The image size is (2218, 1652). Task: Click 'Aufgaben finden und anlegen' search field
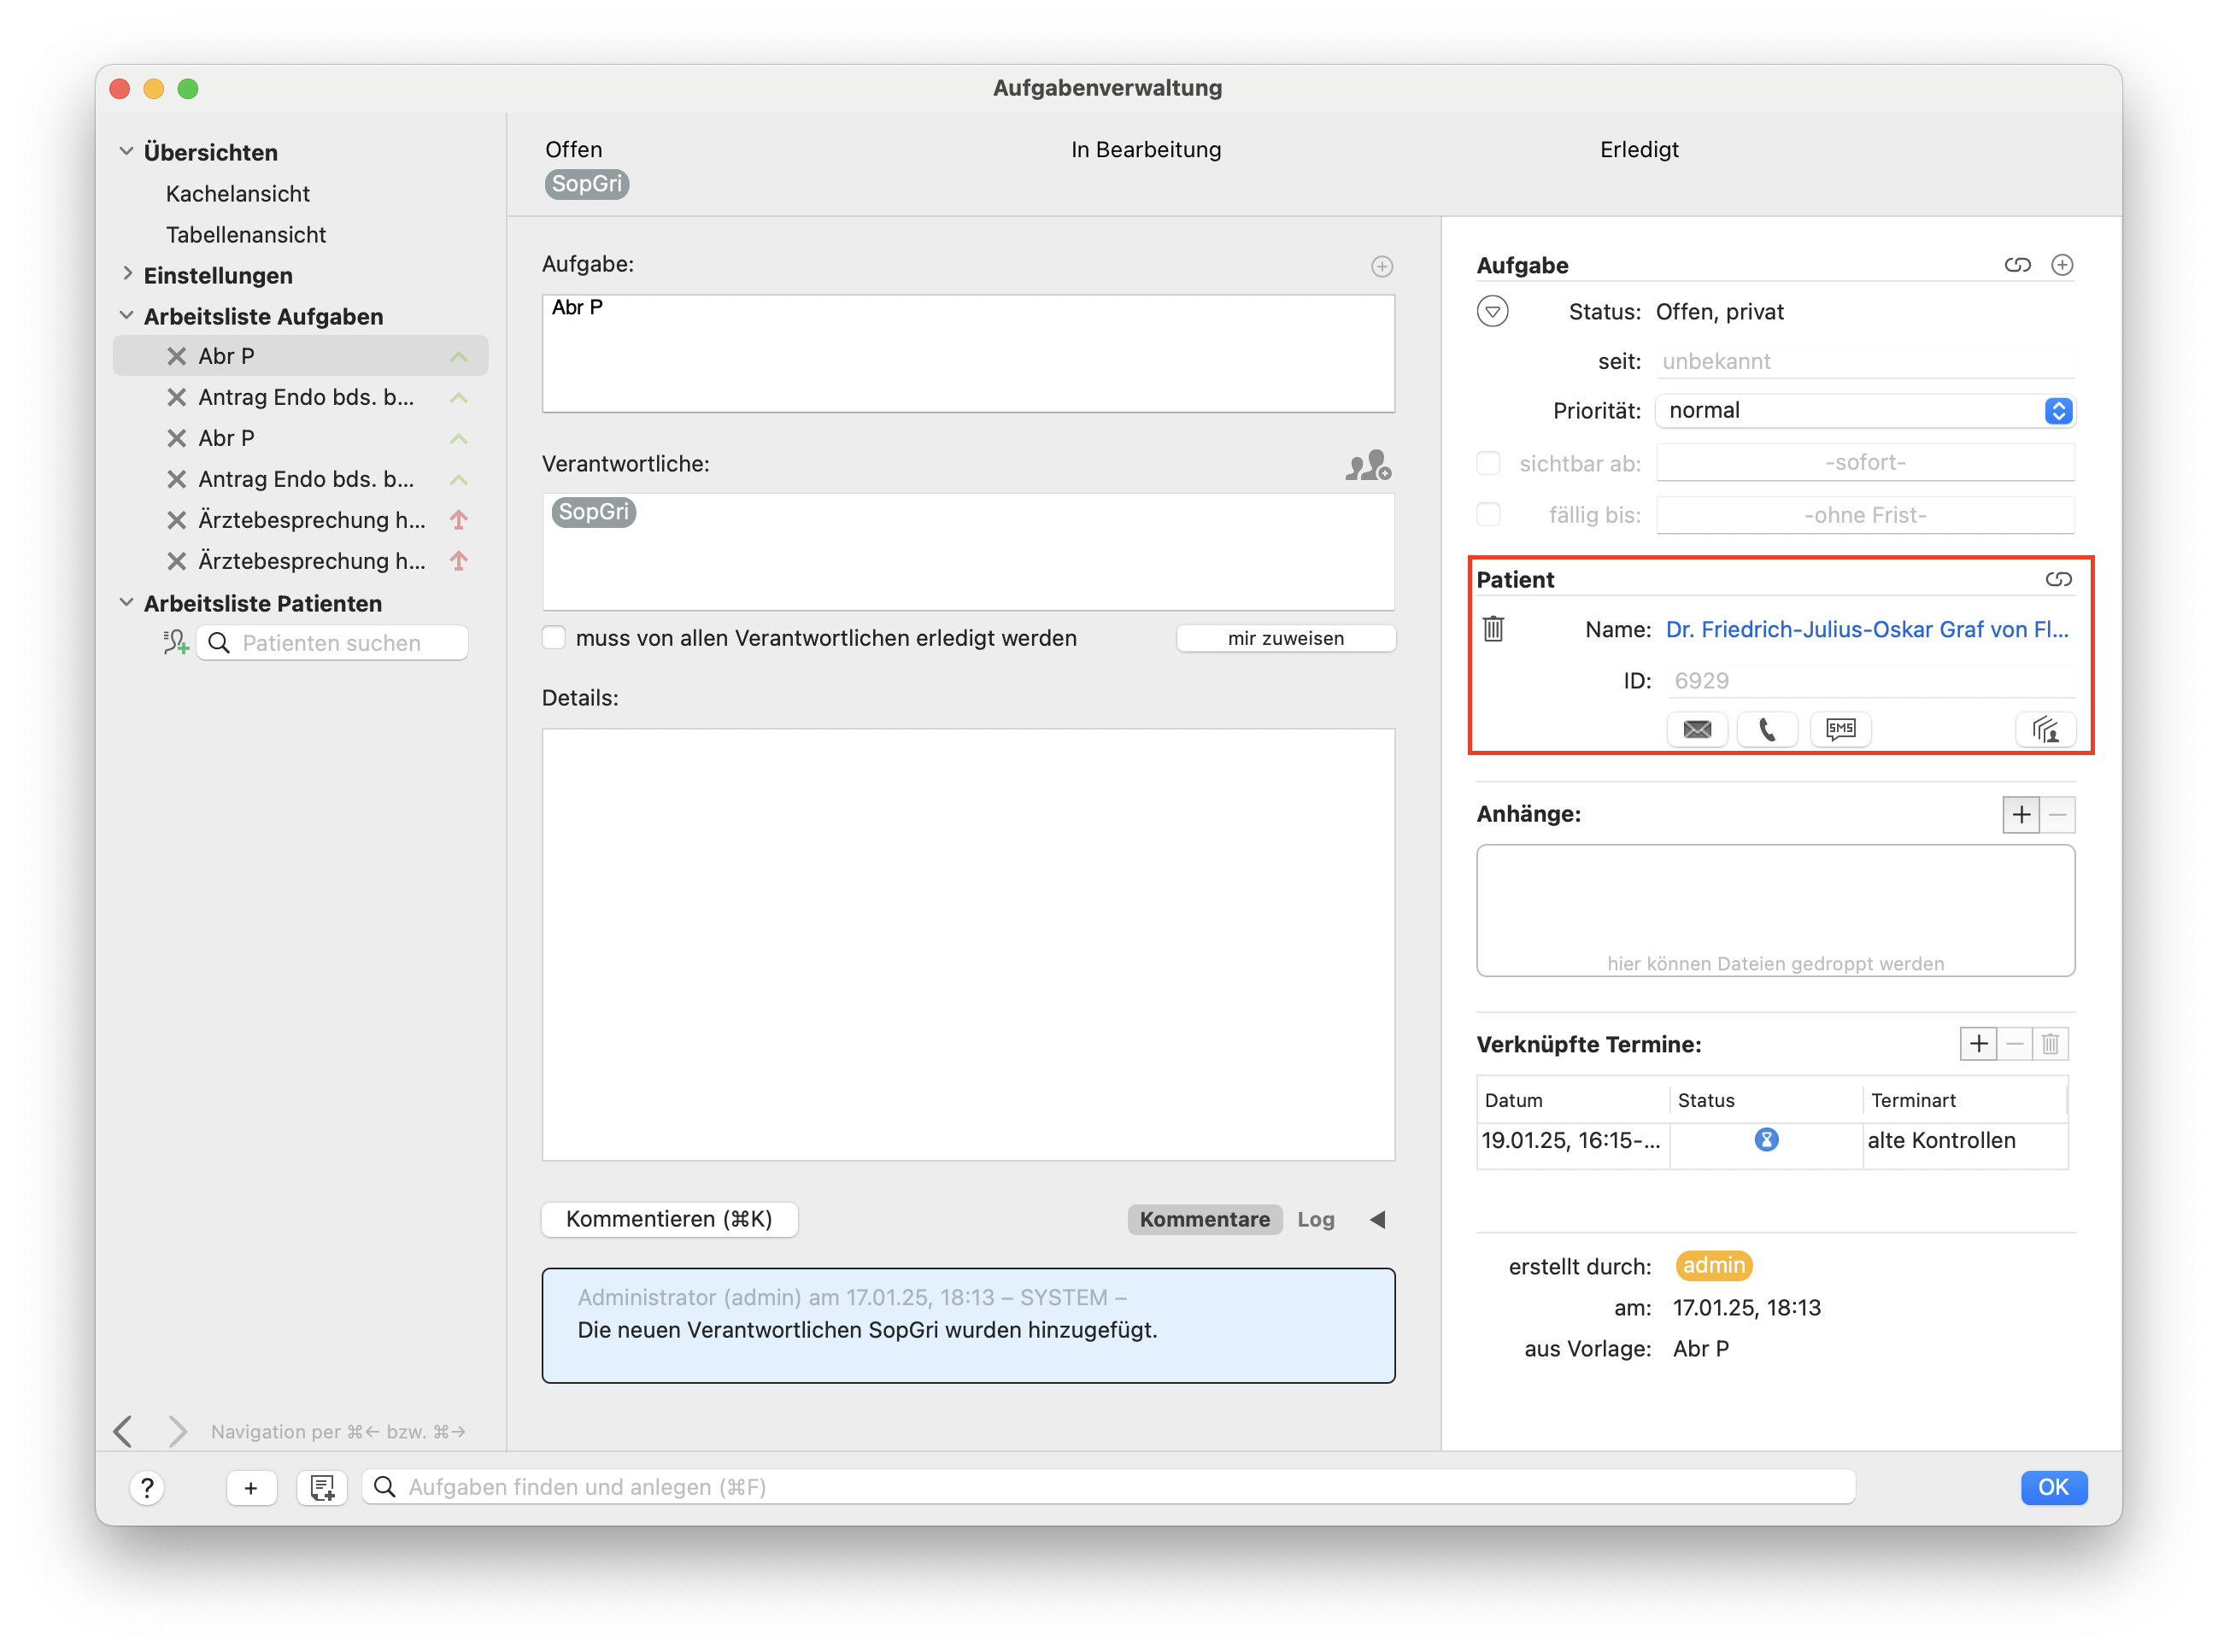(x=1108, y=1487)
